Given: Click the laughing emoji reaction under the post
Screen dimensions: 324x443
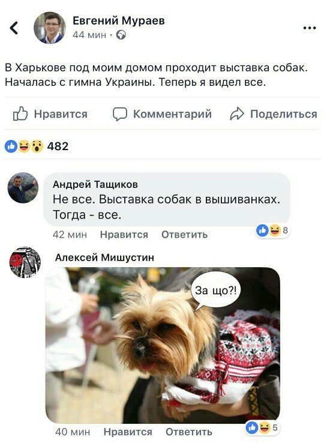Looking at the screenshot, I should (x=24, y=146).
